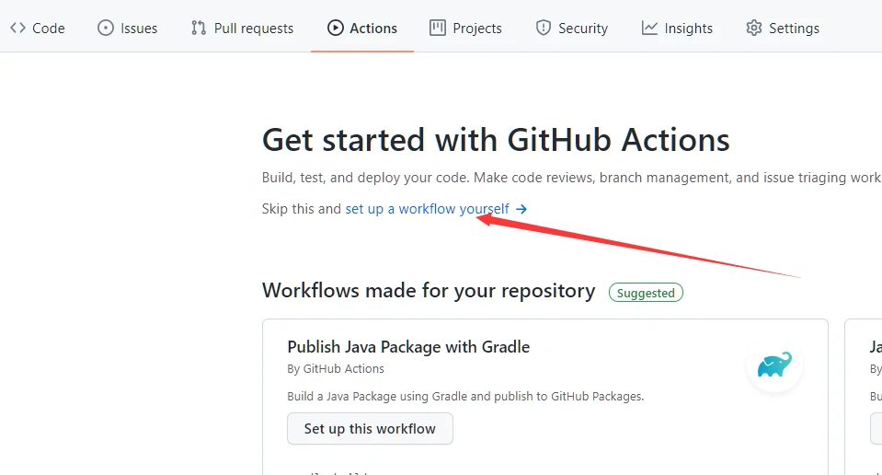
Task: Click the Settings gear icon
Action: click(x=754, y=28)
